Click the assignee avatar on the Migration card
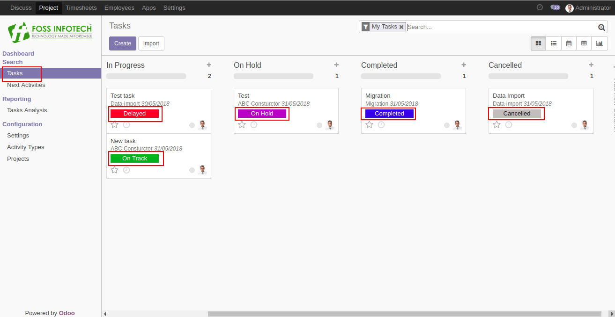Image resolution: width=615 pixels, height=317 pixels. [x=457, y=125]
